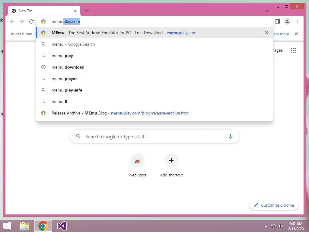Click the MEmu favicon in address bar

click(43, 21)
